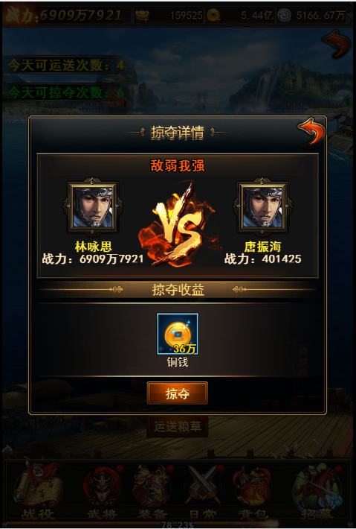Viewport: 356px width, 529px height.
Task: Open 林咏思's avatar portrait
Action: pyautogui.click(x=93, y=206)
